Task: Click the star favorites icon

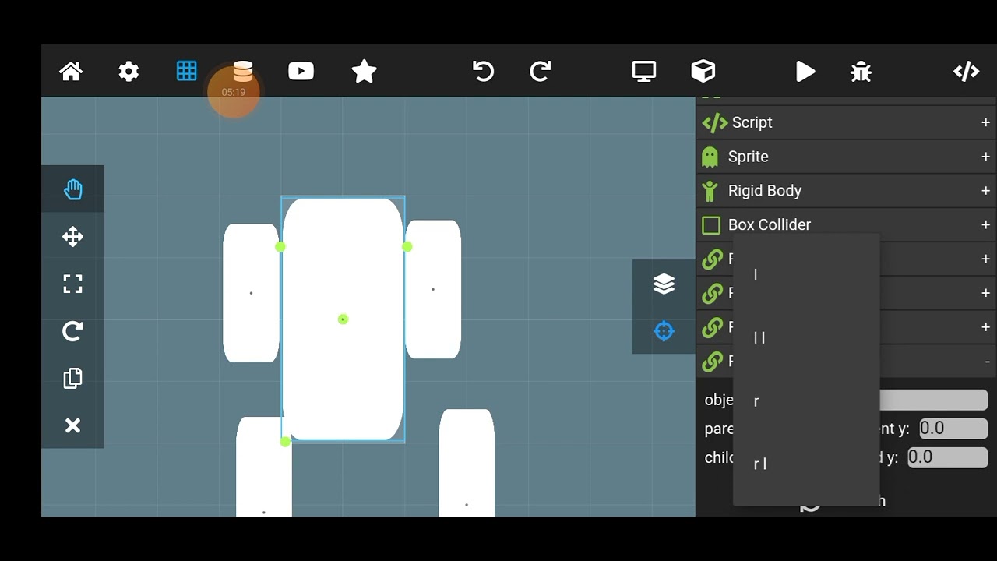Action: click(x=364, y=72)
